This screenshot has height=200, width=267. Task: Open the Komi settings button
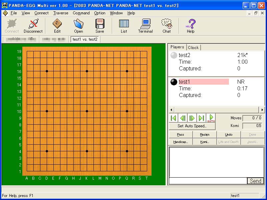tap(205, 142)
